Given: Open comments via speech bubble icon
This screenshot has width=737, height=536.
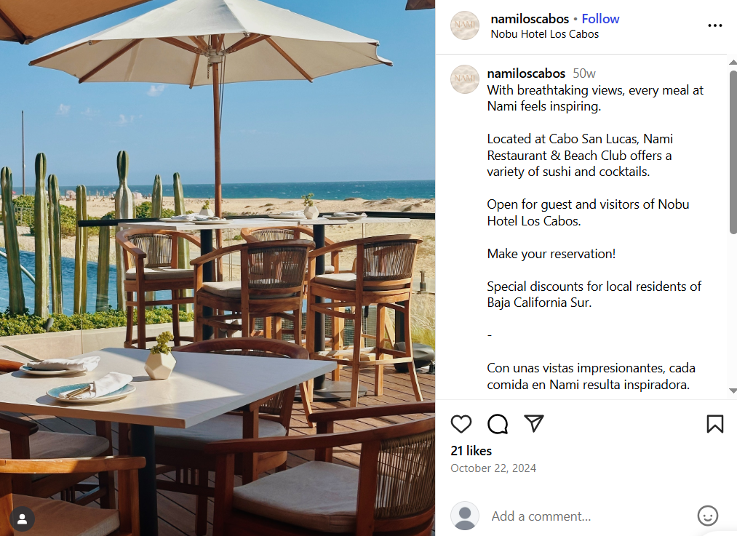Looking at the screenshot, I should 498,424.
